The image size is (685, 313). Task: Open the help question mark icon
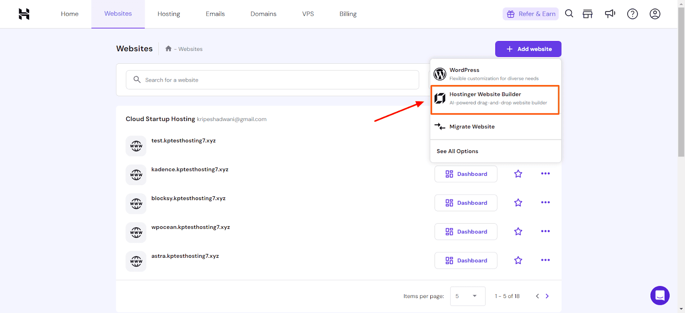point(632,14)
